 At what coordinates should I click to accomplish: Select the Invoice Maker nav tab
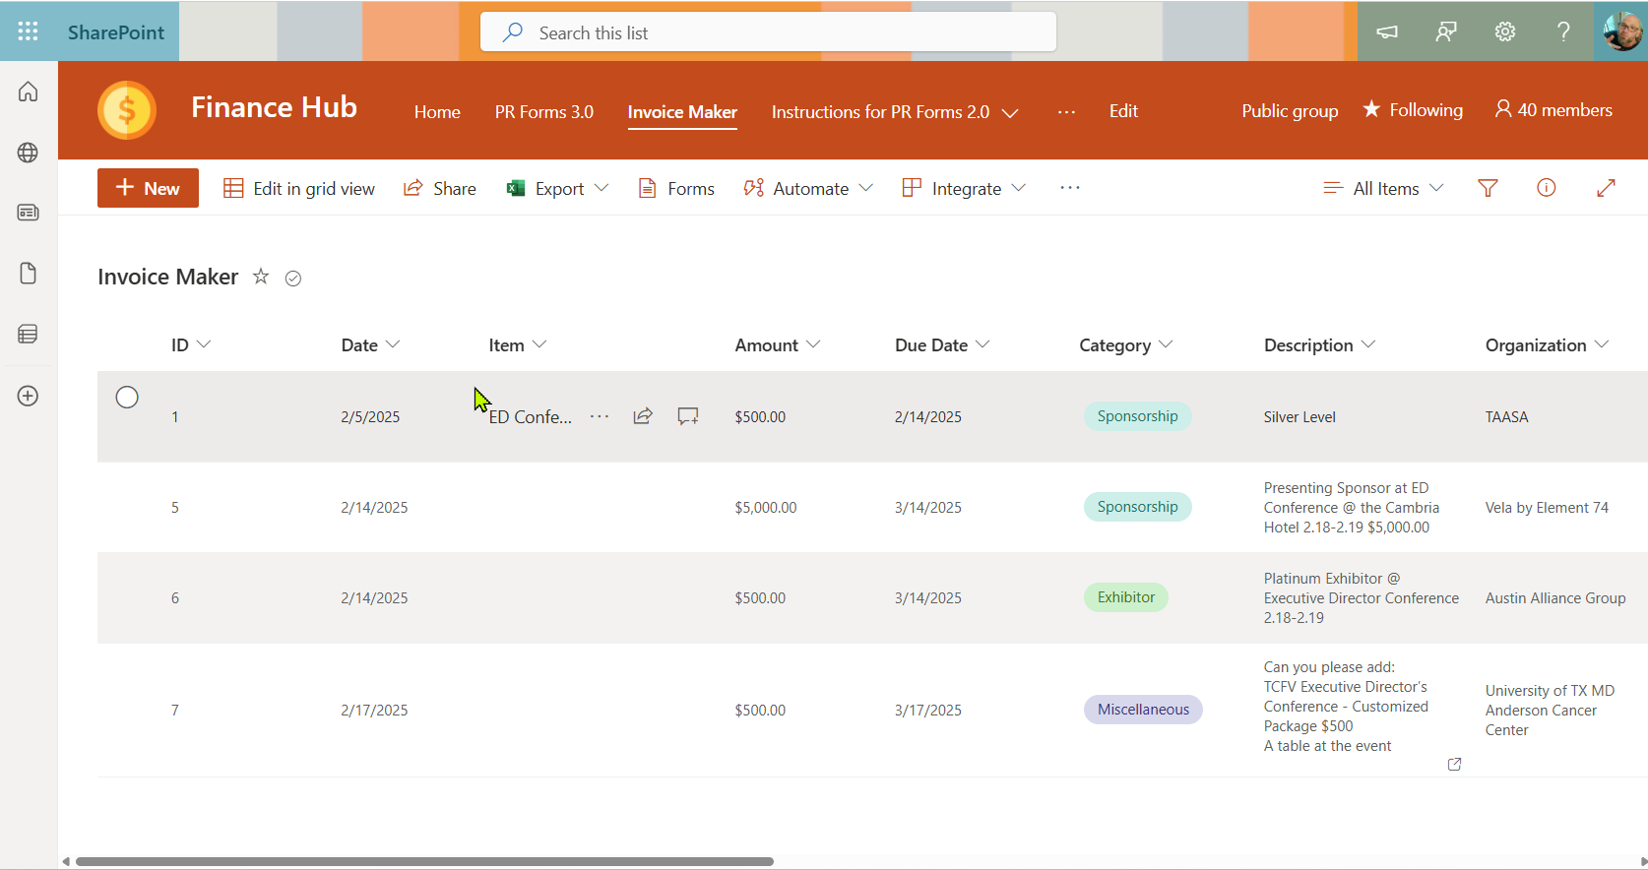point(682,112)
